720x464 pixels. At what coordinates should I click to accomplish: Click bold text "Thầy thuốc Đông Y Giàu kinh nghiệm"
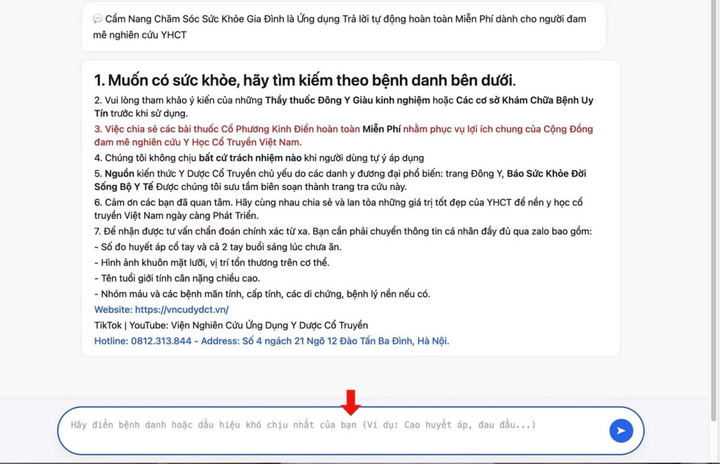click(x=347, y=100)
